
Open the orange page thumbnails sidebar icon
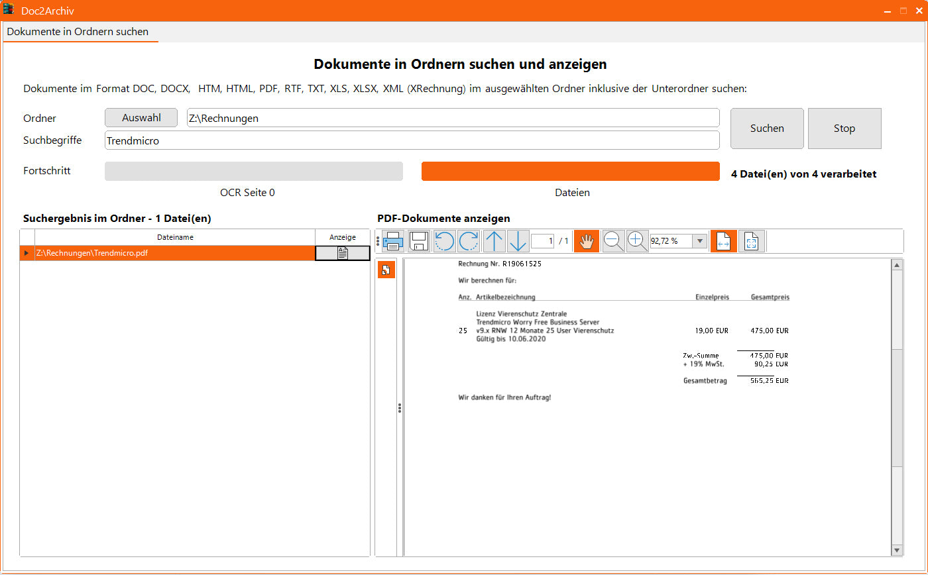[x=386, y=270]
